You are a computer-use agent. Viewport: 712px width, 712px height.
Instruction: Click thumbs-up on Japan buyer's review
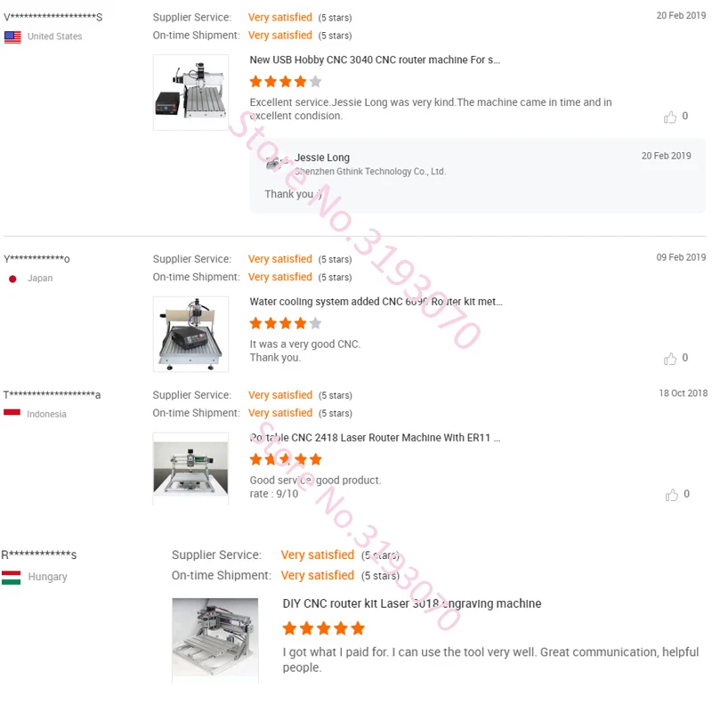pyautogui.click(x=670, y=359)
